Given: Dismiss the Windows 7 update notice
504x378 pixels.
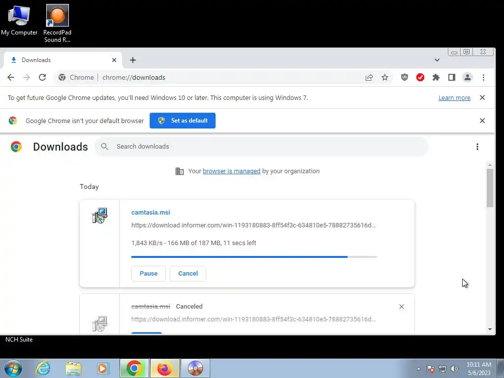Looking at the screenshot, I should pyautogui.click(x=482, y=98).
